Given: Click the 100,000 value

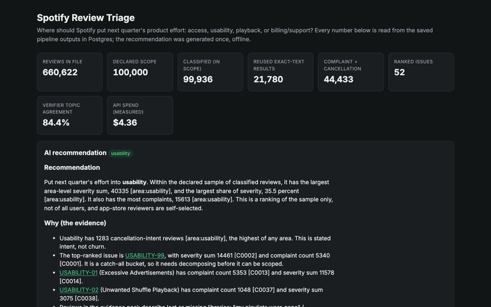Looking at the screenshot, I should coord(130,72).
